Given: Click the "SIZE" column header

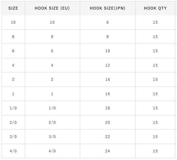Looking at the screenshot, I should click(13, 8).
